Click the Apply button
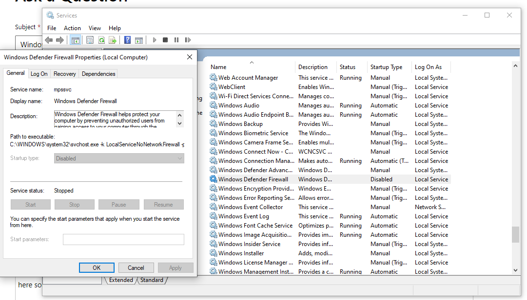527x300 pixels. tap(176, 267)
